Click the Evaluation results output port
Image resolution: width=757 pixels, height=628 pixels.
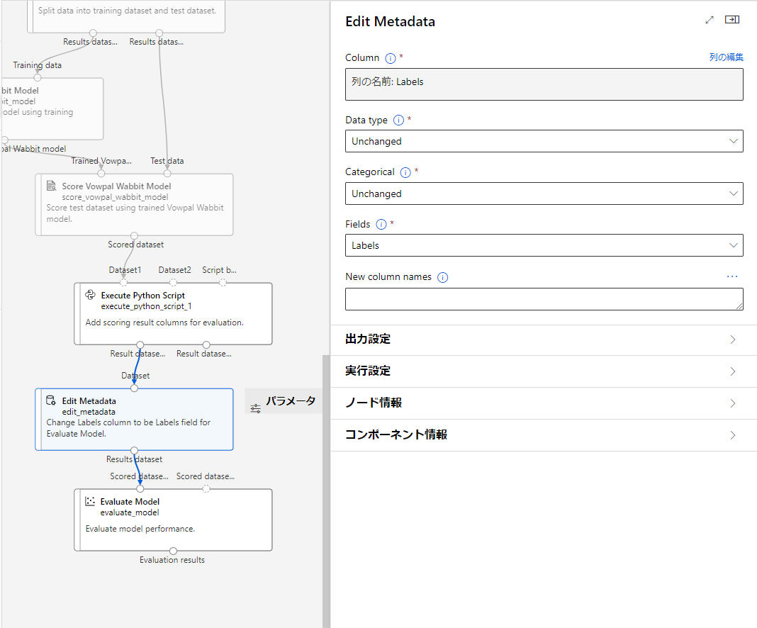pos(174,551)
